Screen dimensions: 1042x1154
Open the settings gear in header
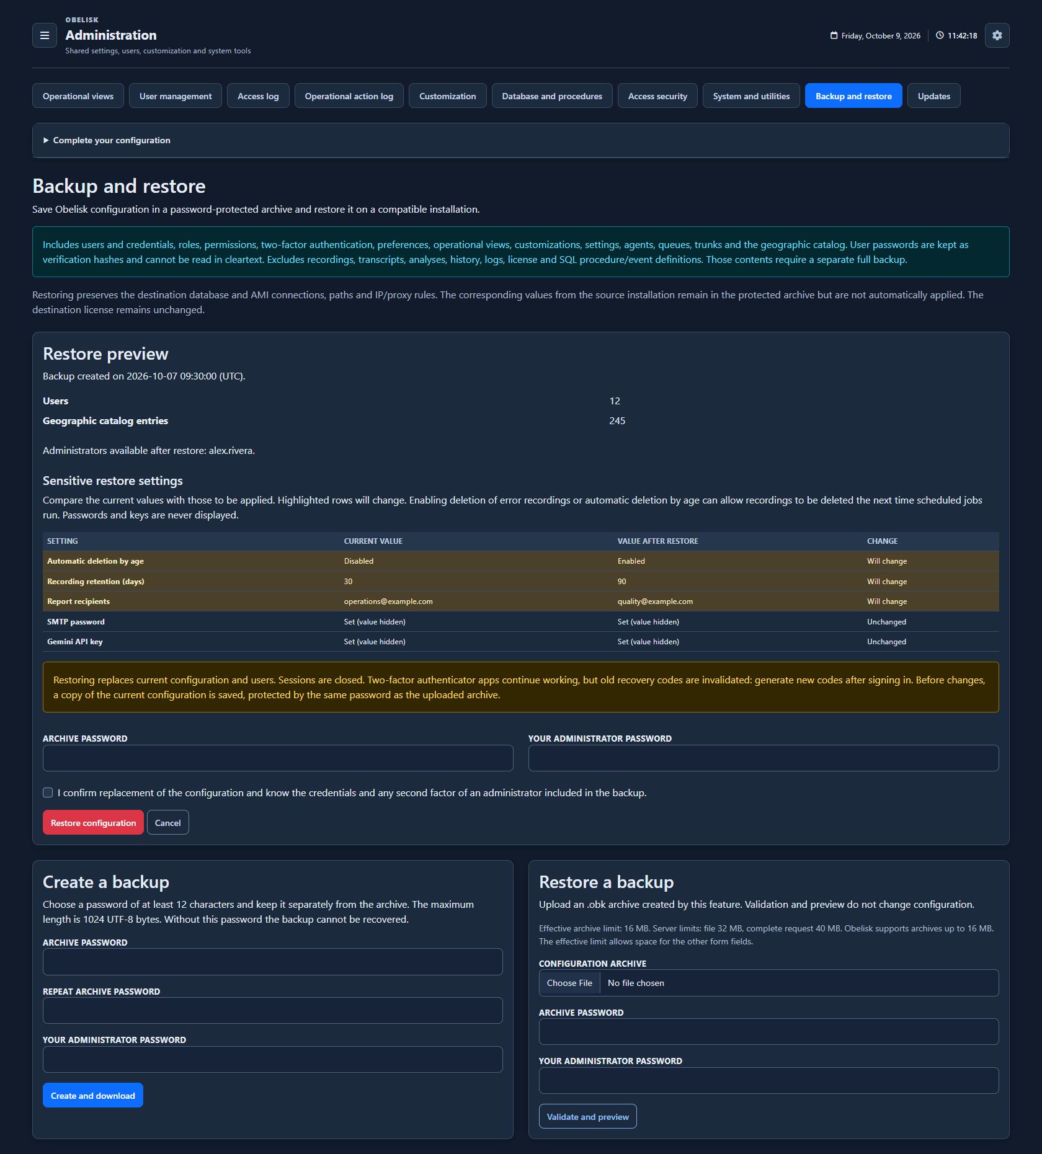[997, 35]
